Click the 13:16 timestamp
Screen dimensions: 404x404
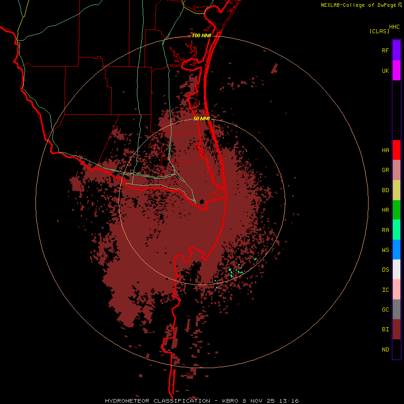tap(289, 401)
